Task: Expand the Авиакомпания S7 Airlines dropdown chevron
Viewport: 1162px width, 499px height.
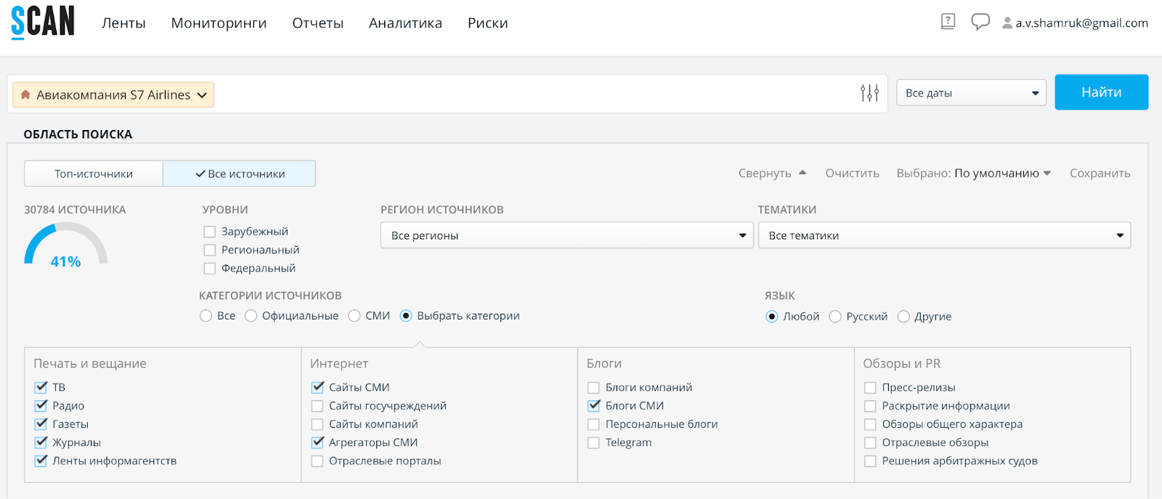Action: click(x=202, y=95)
